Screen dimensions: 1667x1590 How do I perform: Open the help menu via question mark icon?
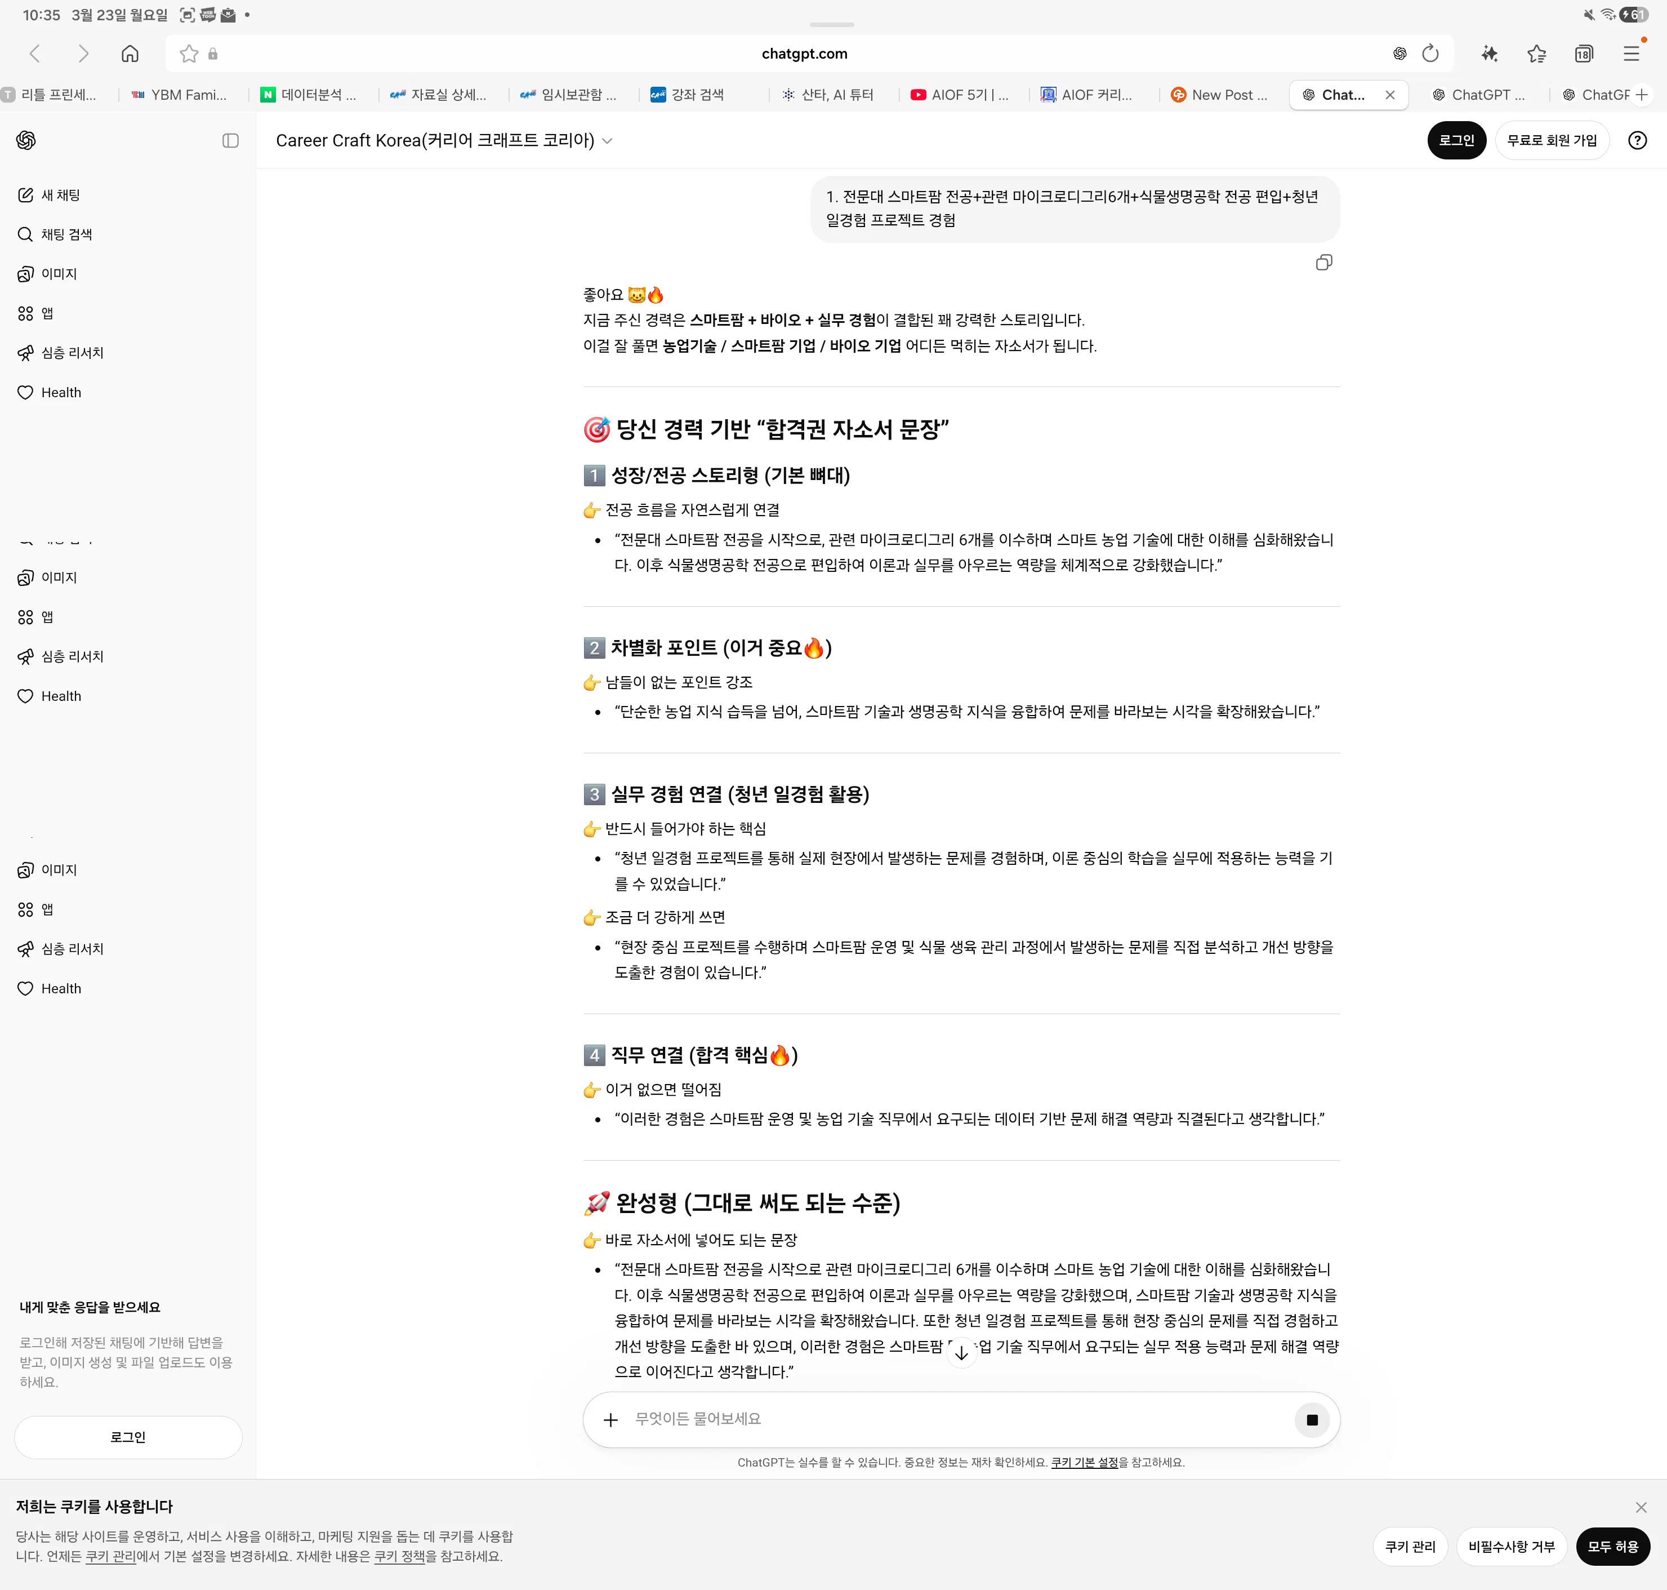1637,140
